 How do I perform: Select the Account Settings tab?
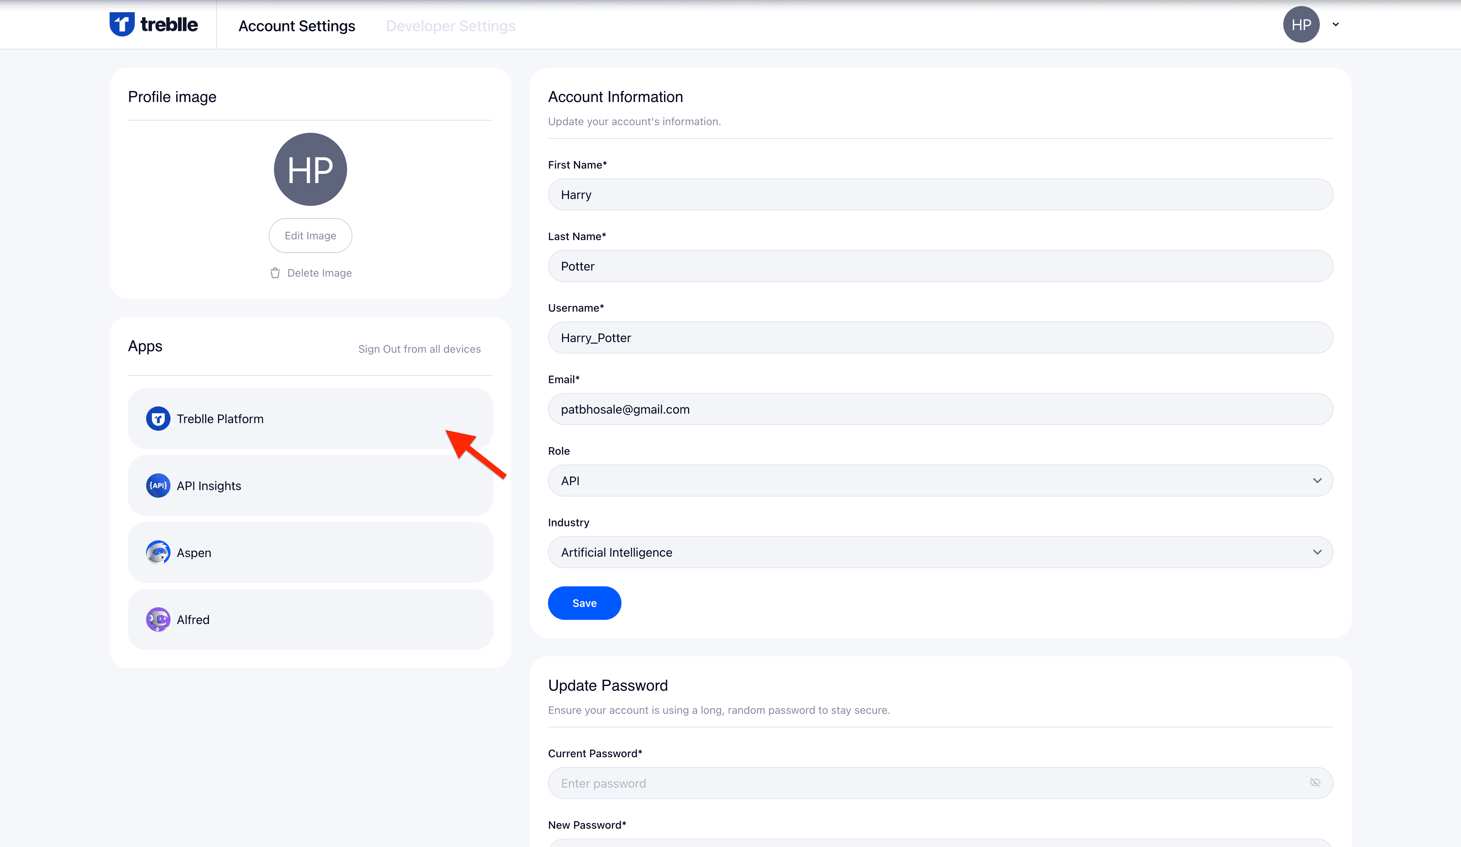tap(297, 25)
